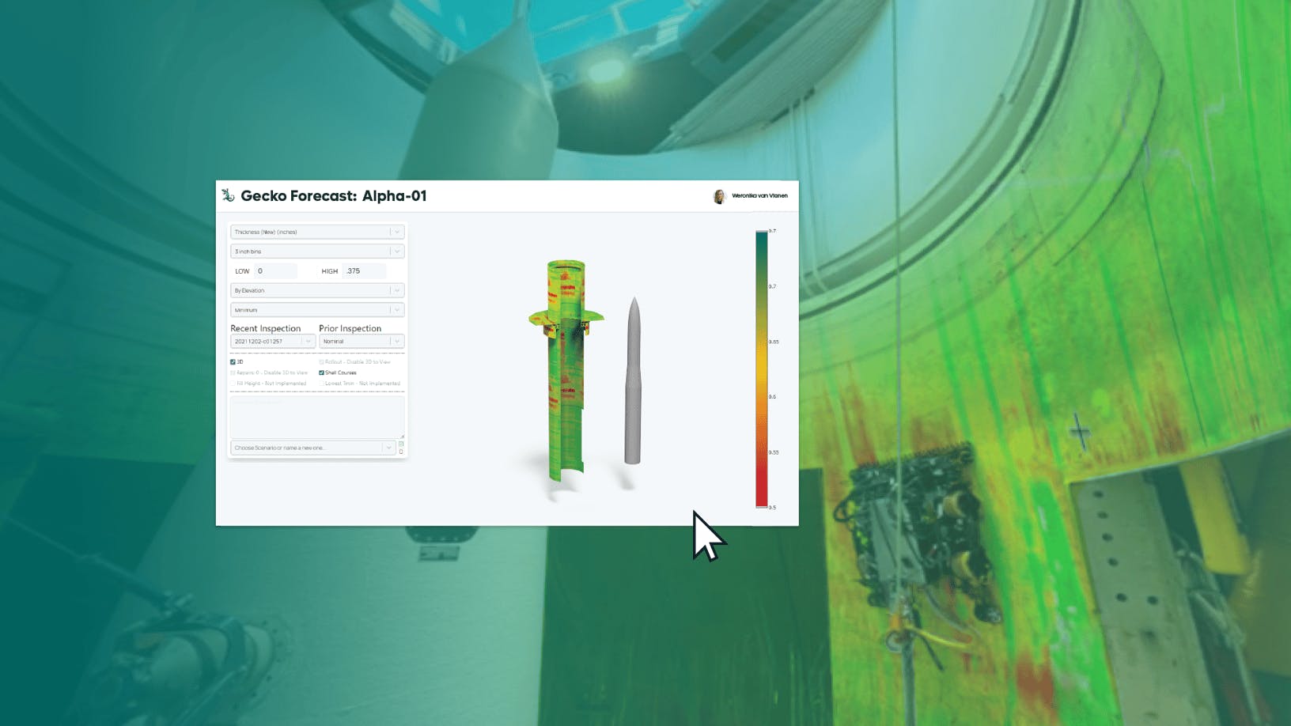Open the Choose Scenario dropdown

point(312,448)
